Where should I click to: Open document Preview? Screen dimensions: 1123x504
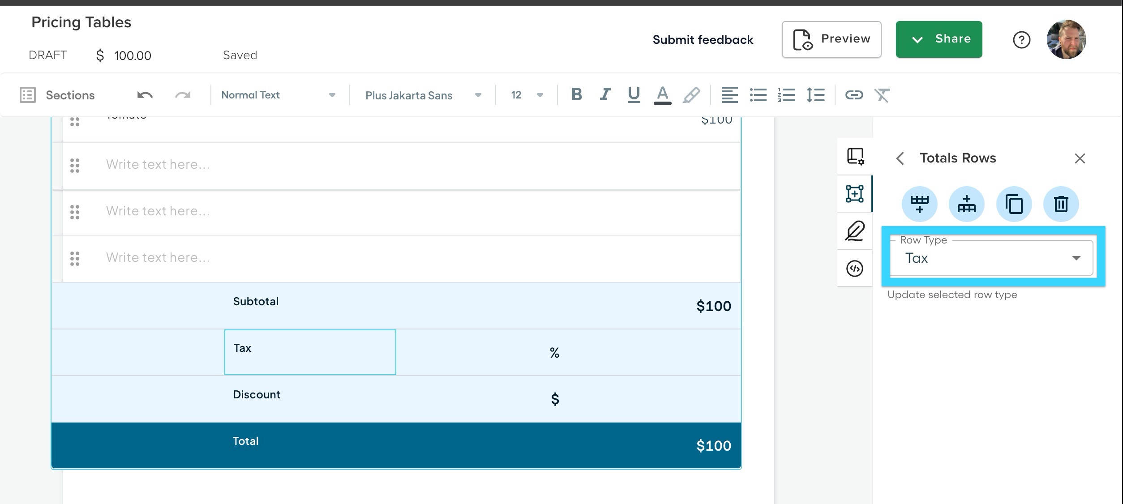pos(832,39)
